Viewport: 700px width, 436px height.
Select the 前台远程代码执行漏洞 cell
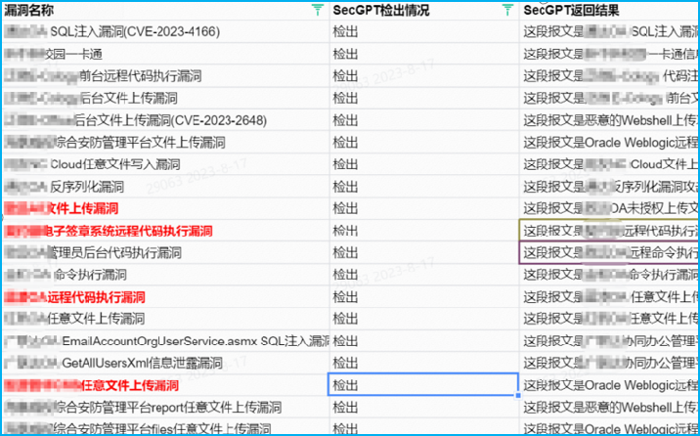coord(165,76)
